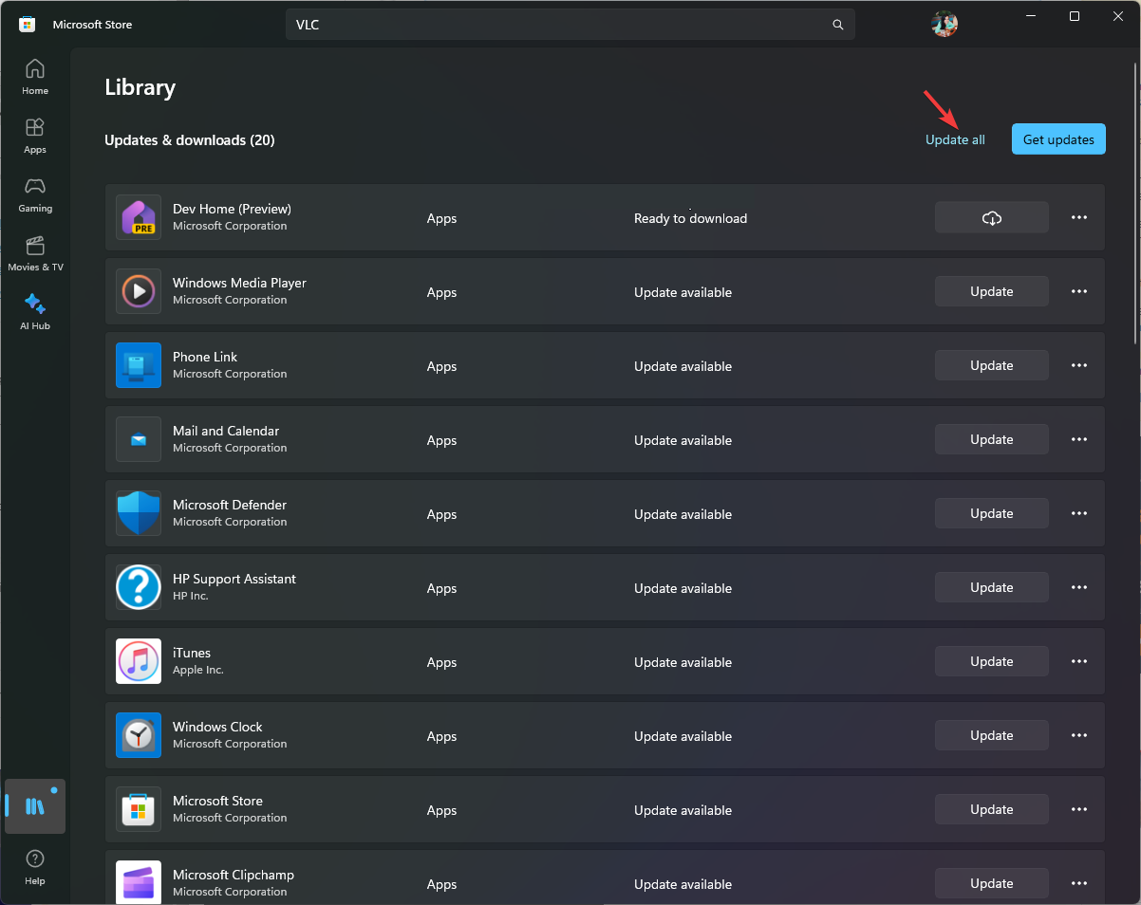This screenshot has height=905, width=1141.
Task: Click the Microsoft Store logo in title bar
Action: click(x=28, y=25)
